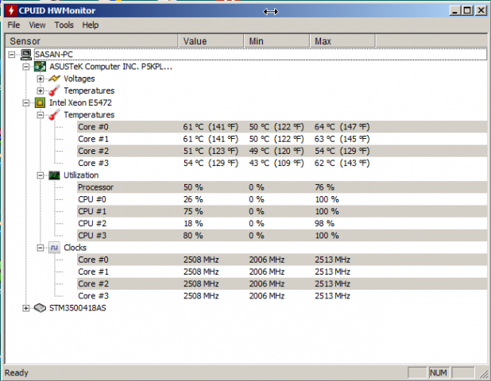Viewport: 491px width, 381px height.
Task: Click the Voltages lightning icon
Action: [54, 79]
